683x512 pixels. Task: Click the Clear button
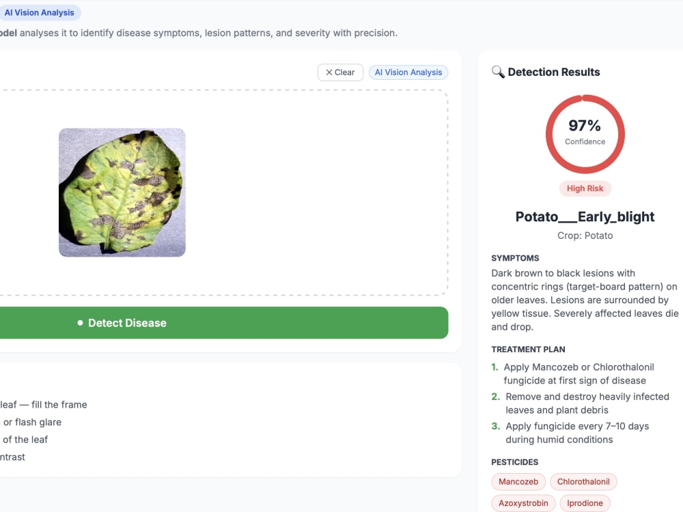[340, 72]
